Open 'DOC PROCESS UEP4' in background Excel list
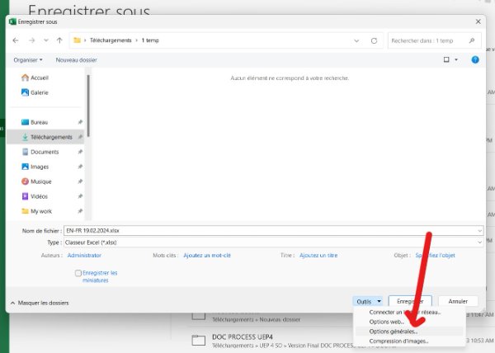The width and height of the screenshot is (495, 353). [243, 337]
